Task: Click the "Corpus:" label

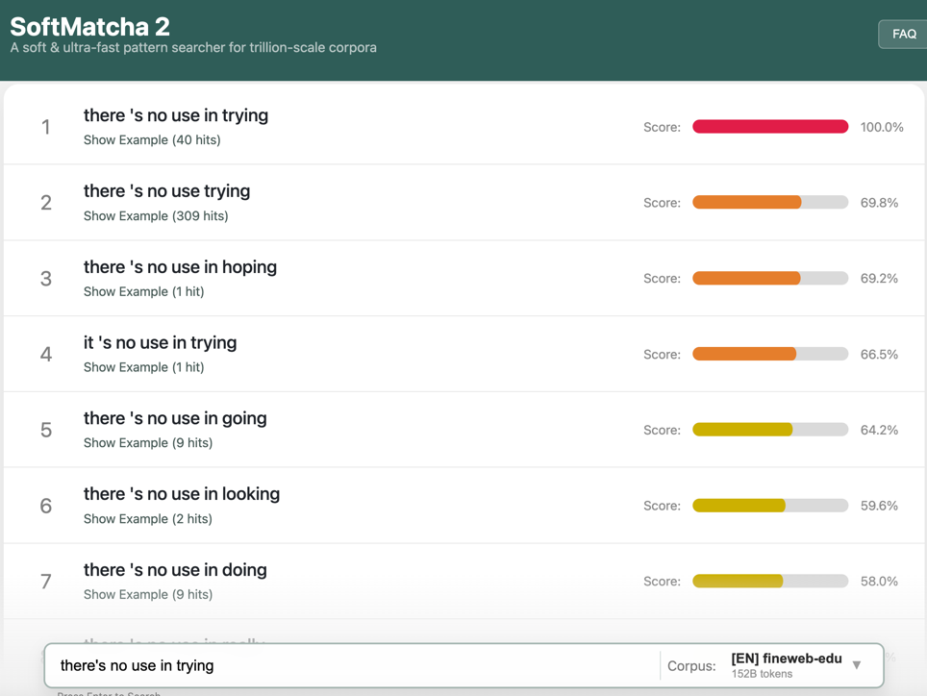Action: [x=691, y=666]
